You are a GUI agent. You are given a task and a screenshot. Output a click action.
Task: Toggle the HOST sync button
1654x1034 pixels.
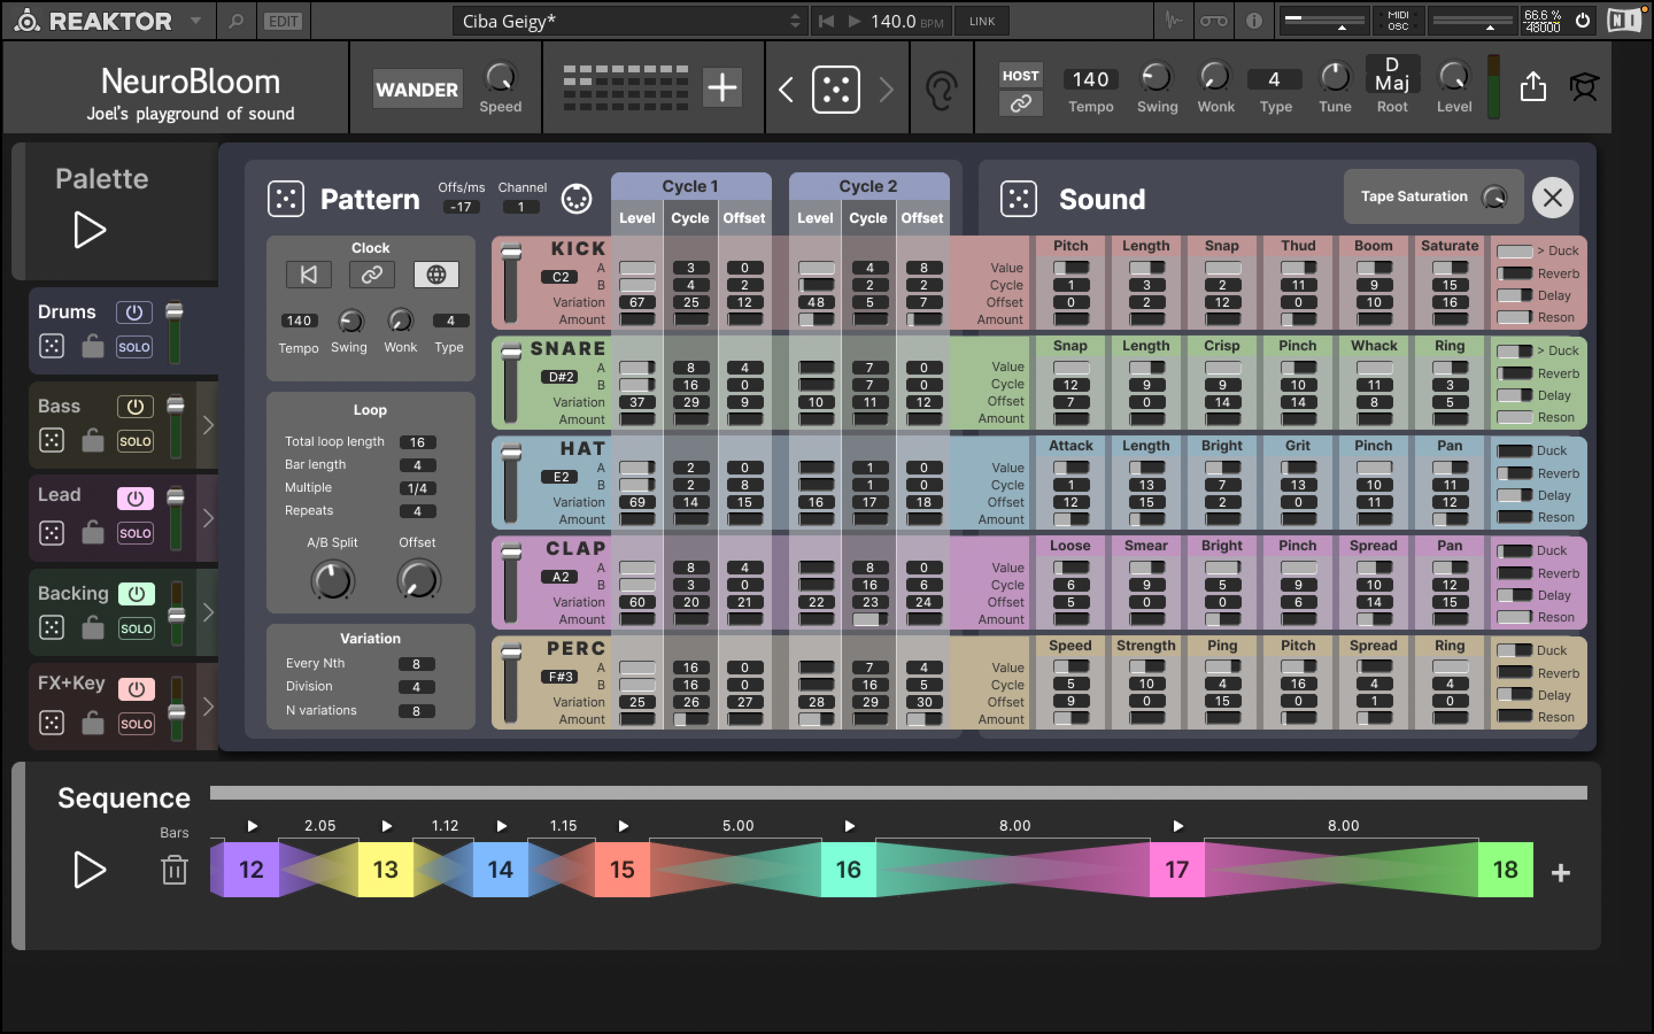pyautogui.click(x=1021, y=76)
